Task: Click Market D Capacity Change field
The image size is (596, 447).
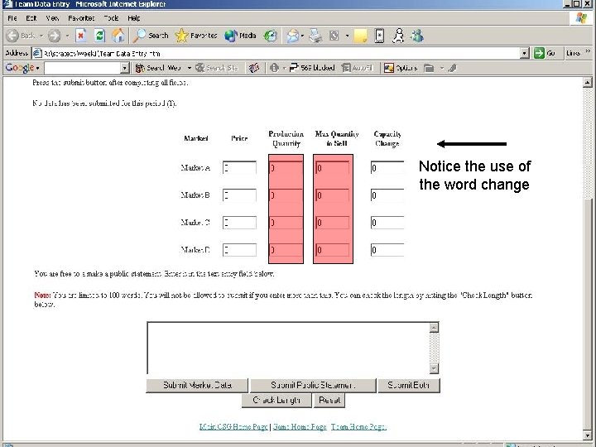Action: (x=387, y=250)
